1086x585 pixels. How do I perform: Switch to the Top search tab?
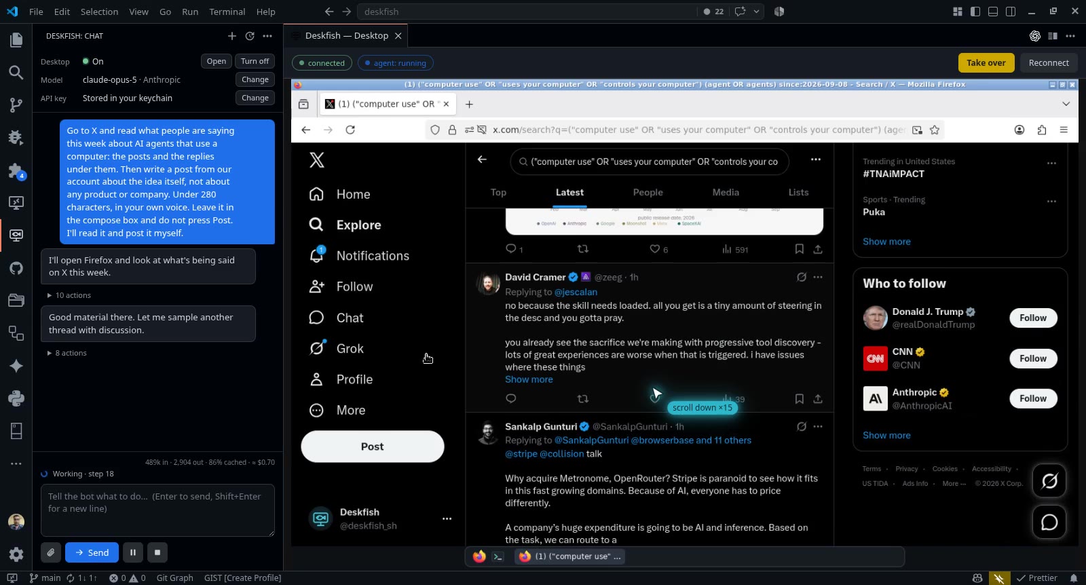(498, 192)
